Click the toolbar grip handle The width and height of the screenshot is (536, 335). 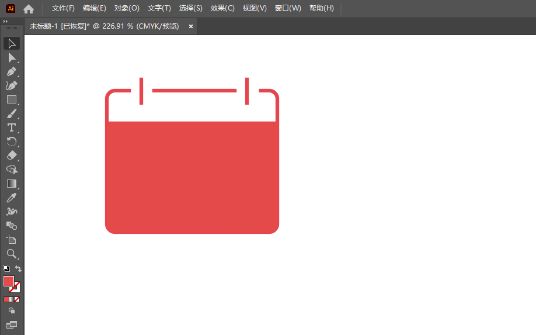(x=12, y=28)
